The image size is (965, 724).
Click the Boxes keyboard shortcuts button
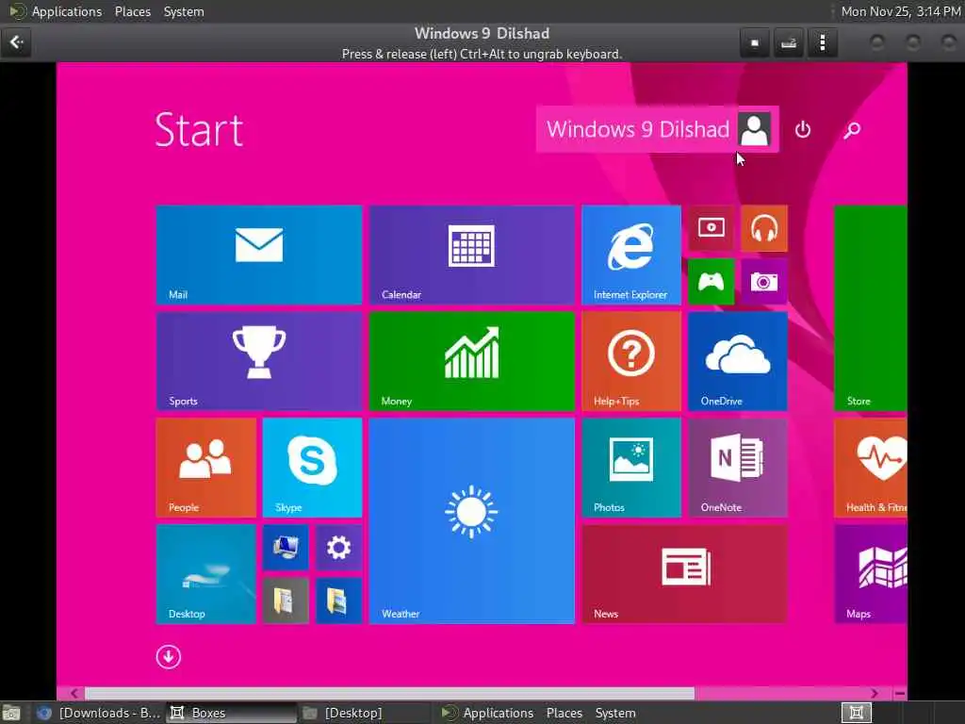(x=789, y=42)
